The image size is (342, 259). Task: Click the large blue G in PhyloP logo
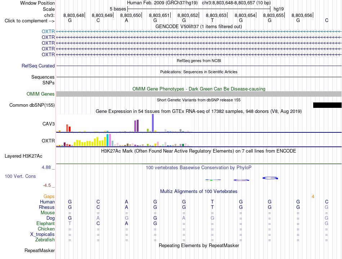(270, 178)
